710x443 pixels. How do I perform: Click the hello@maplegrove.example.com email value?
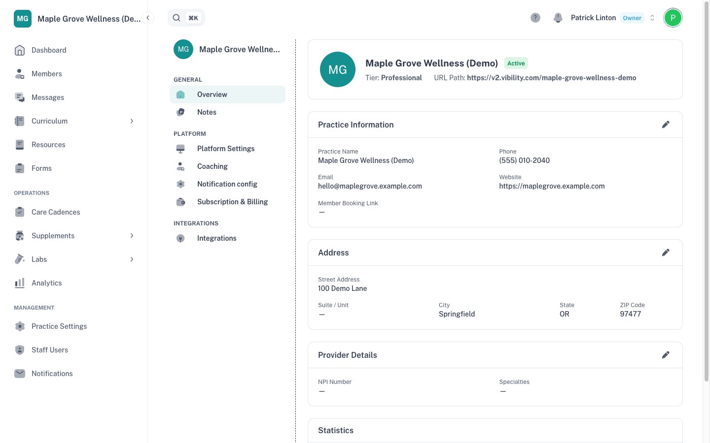(x=370, y=186)
